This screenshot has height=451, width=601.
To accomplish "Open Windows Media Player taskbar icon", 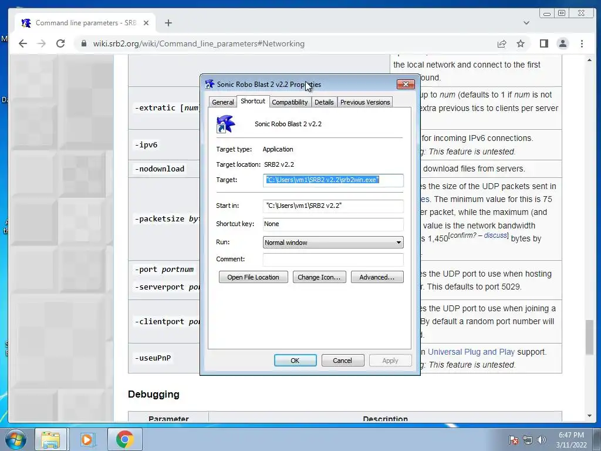I will [x=87, y=439].
